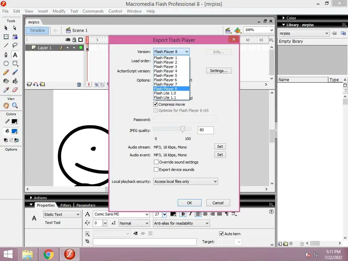Toggle outline view for Layer 1
348x261 pixels.
81,48
